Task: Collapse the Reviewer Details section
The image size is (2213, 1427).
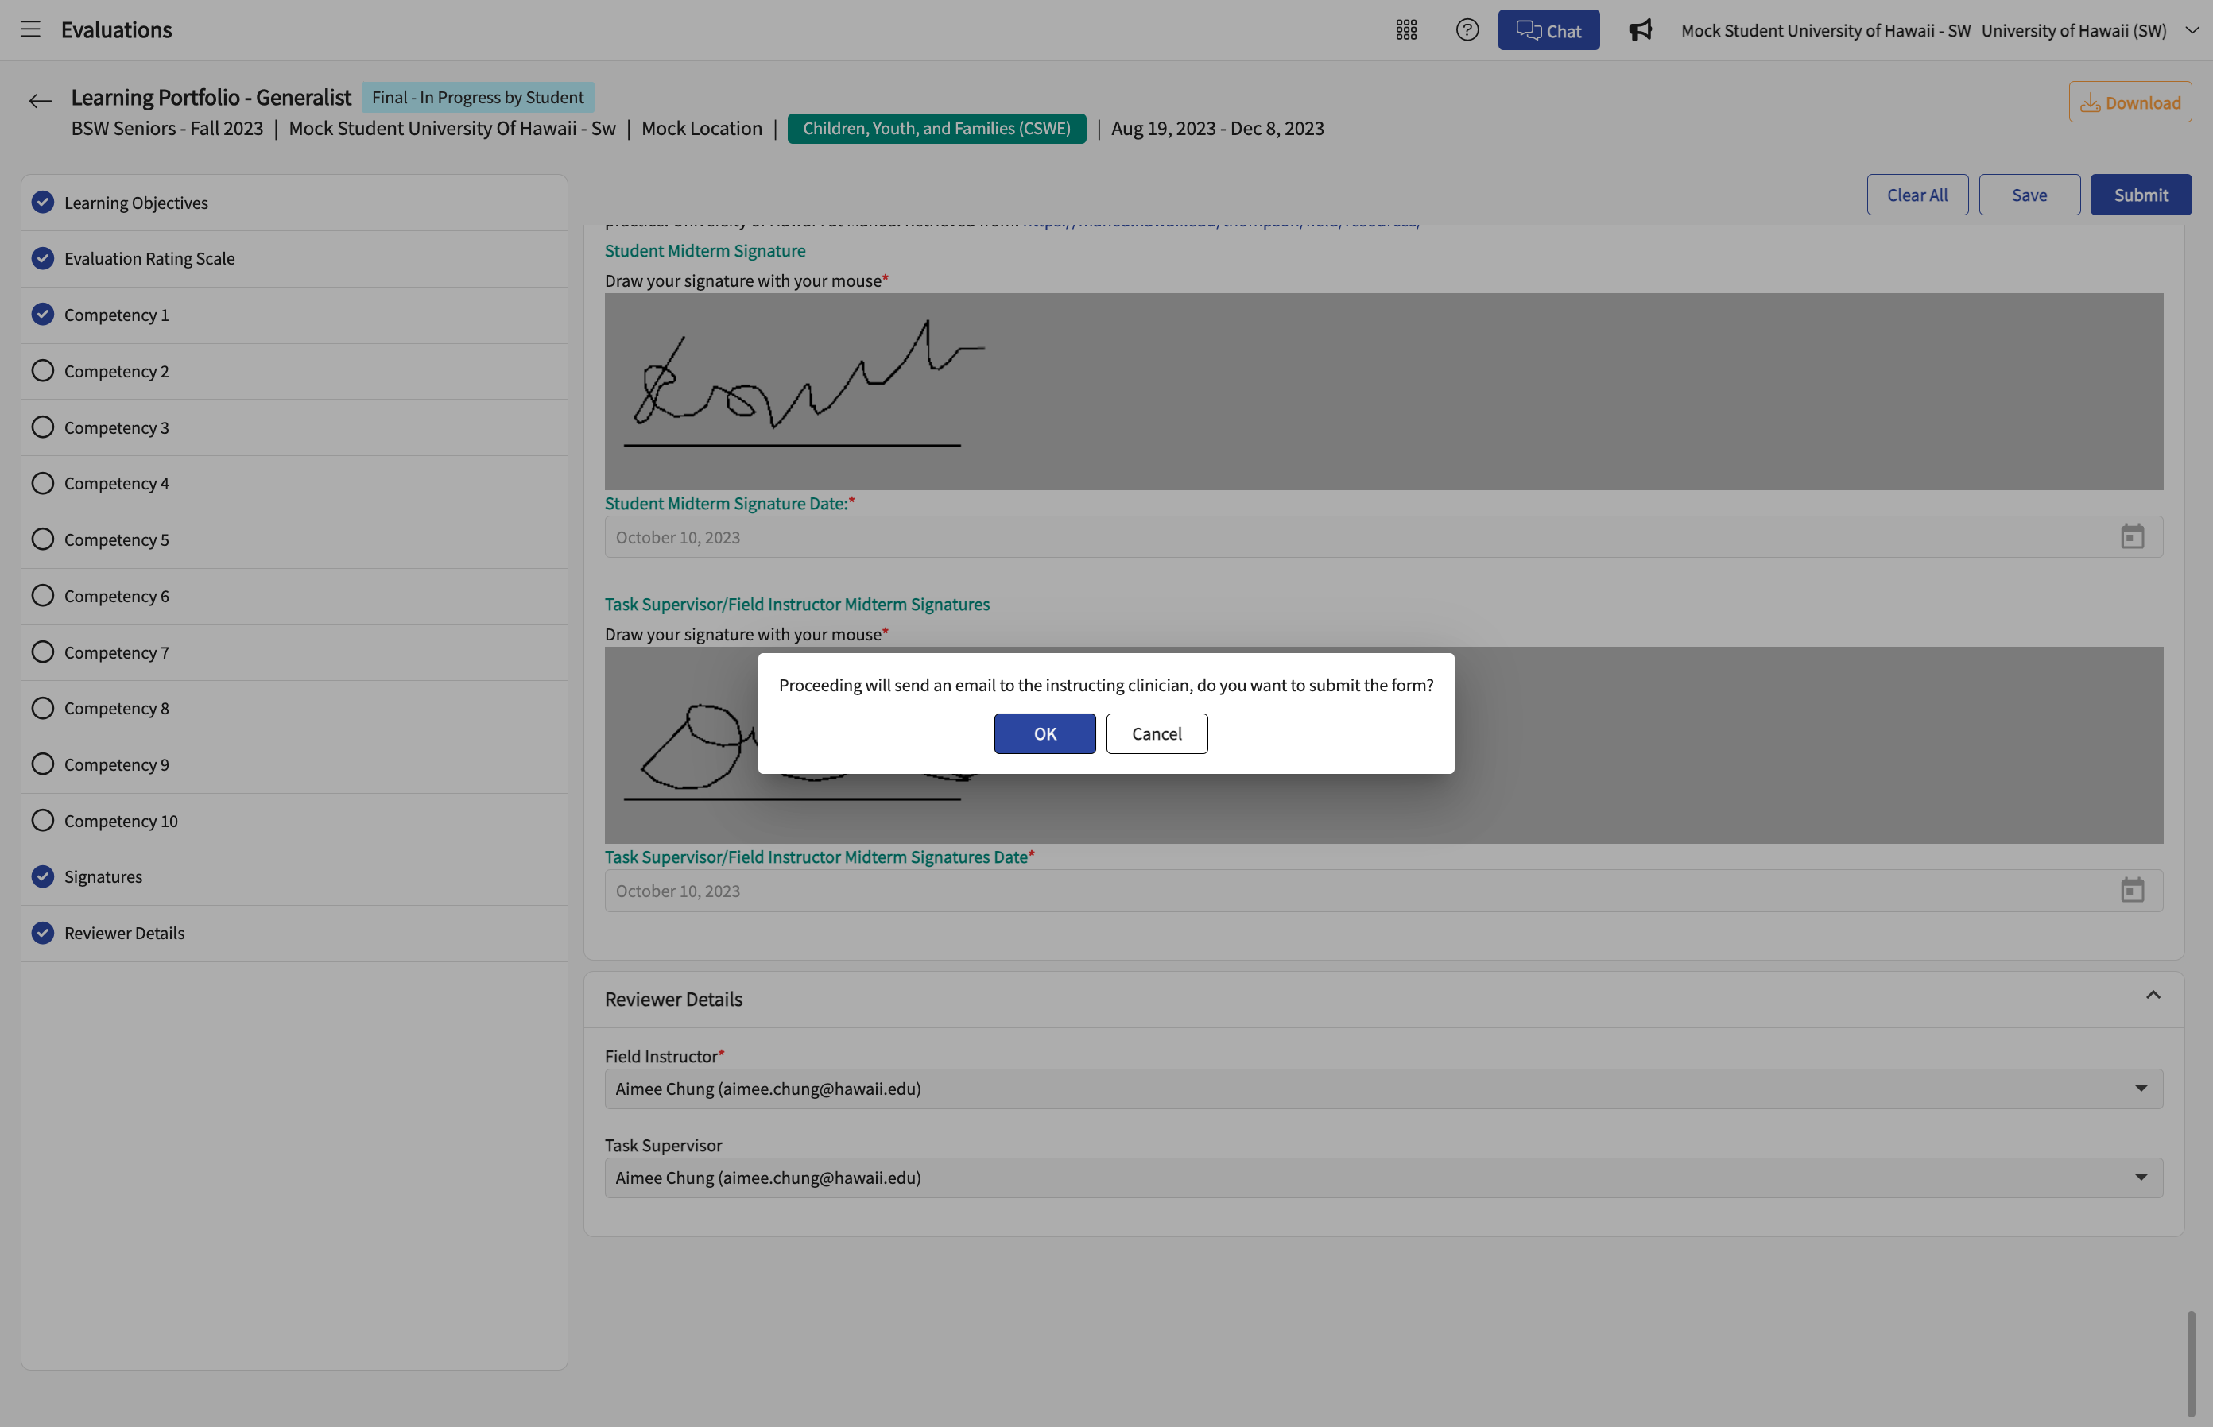Action: tap(2153, 996)
